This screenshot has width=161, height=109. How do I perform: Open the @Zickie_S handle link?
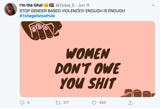[65, 5]
